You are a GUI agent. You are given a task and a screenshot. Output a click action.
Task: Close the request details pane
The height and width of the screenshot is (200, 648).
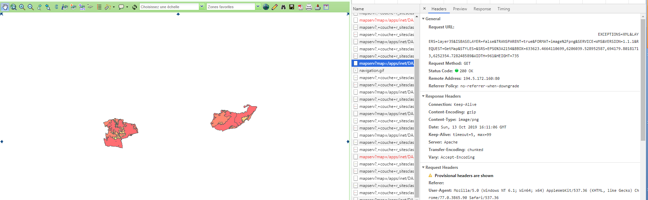pos(424,9)
